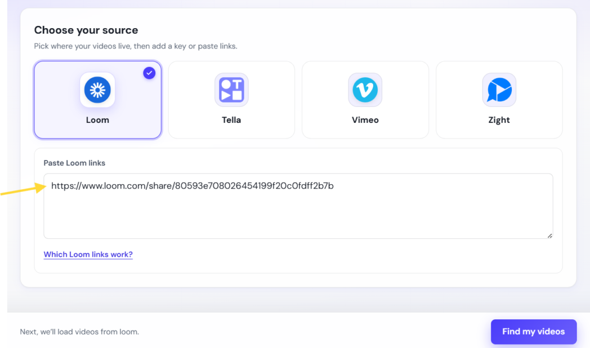Click the 'Choose your source' heading
The image size is (590, 348).
[x=86, y=30]
